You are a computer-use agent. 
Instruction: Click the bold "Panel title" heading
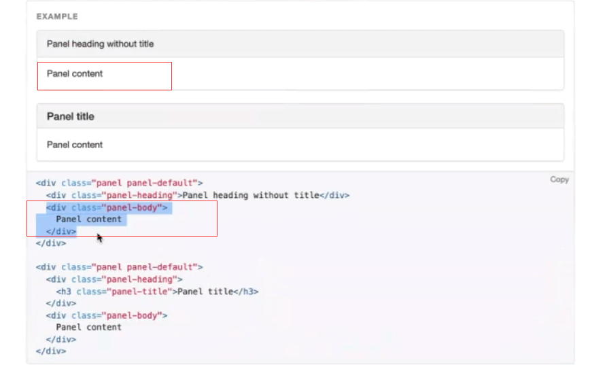click(x=71, y=117)
